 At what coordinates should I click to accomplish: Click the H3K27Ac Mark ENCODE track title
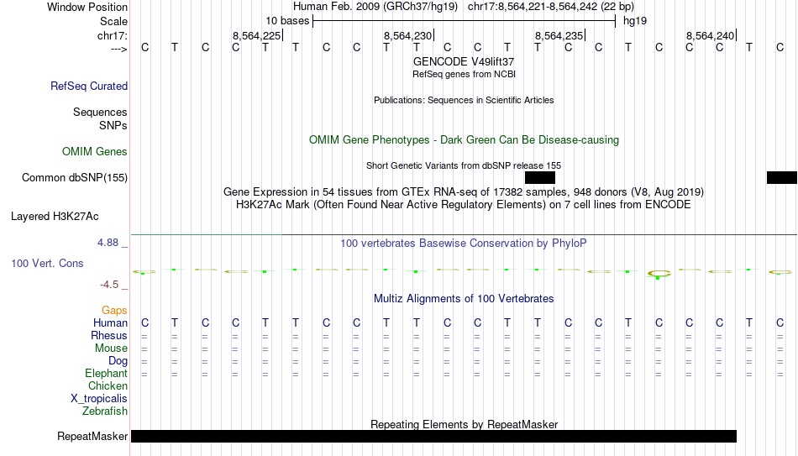464,205
